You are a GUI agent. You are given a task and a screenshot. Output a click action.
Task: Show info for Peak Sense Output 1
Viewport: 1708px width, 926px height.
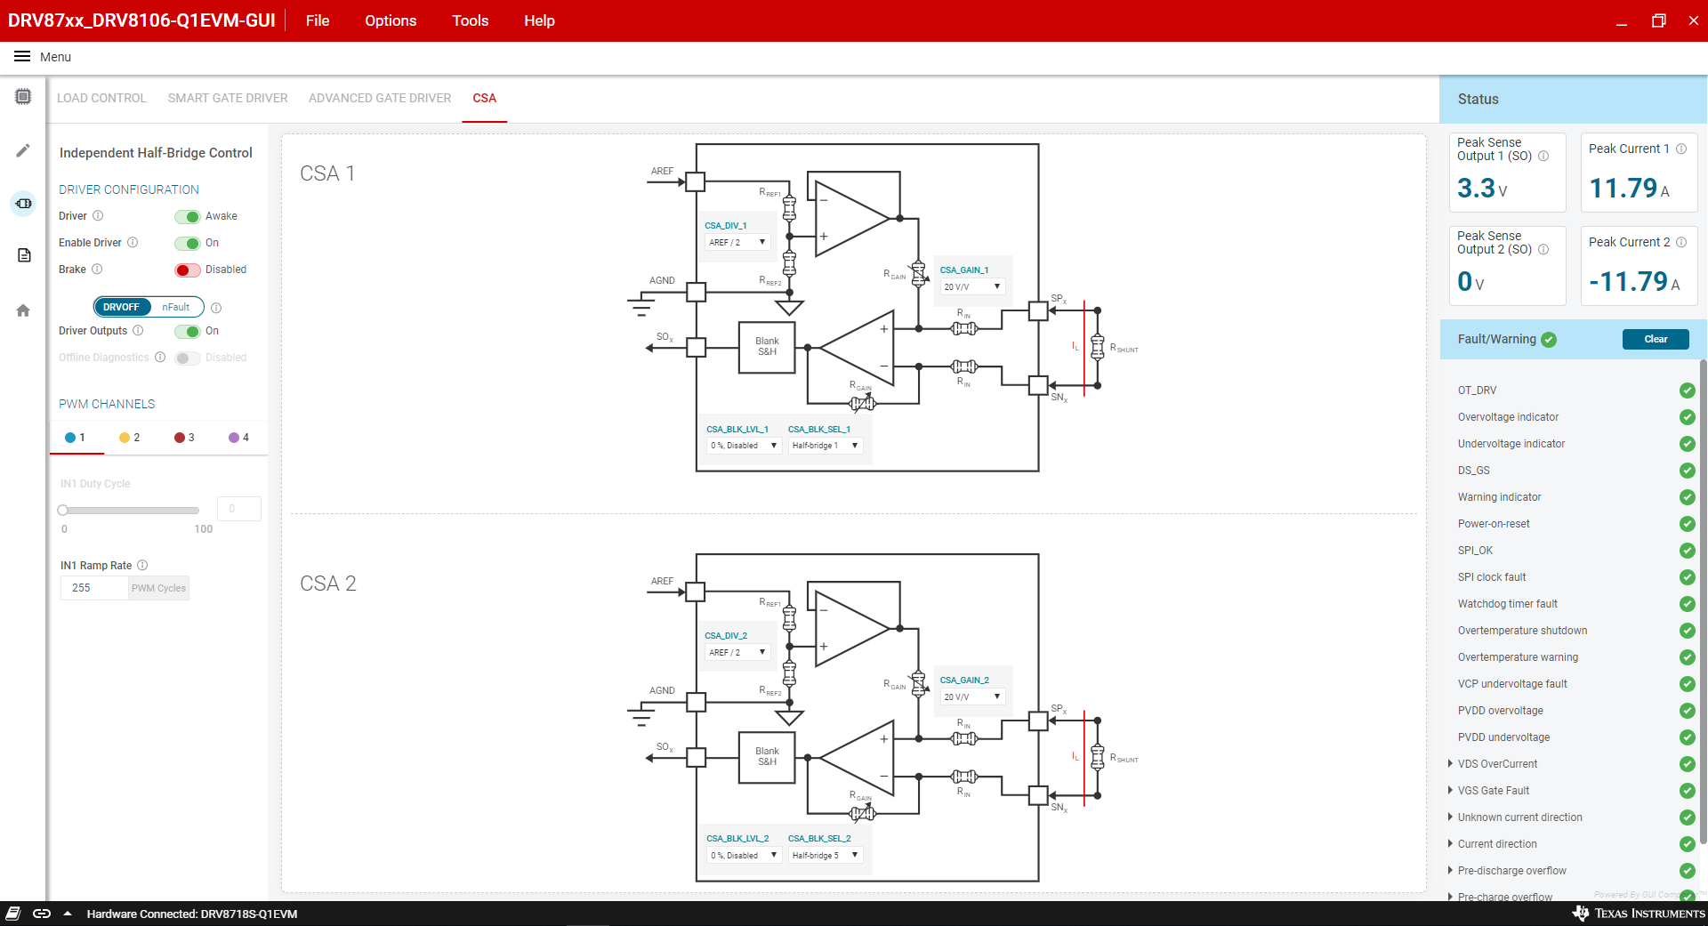point(1543,157)
